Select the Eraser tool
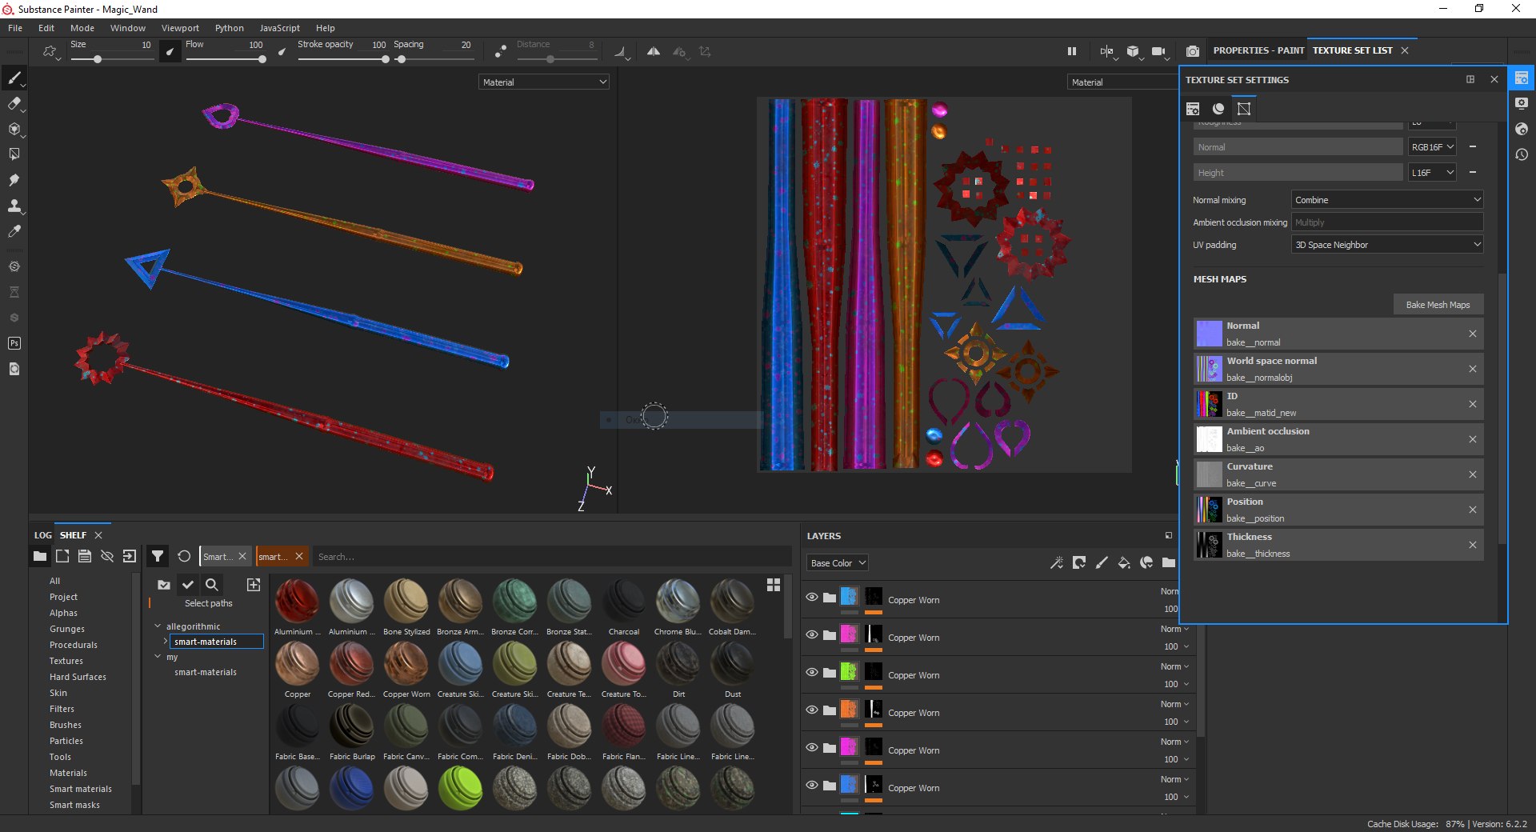The height and width of the screenshot is (832, 1536). point(14,103)
